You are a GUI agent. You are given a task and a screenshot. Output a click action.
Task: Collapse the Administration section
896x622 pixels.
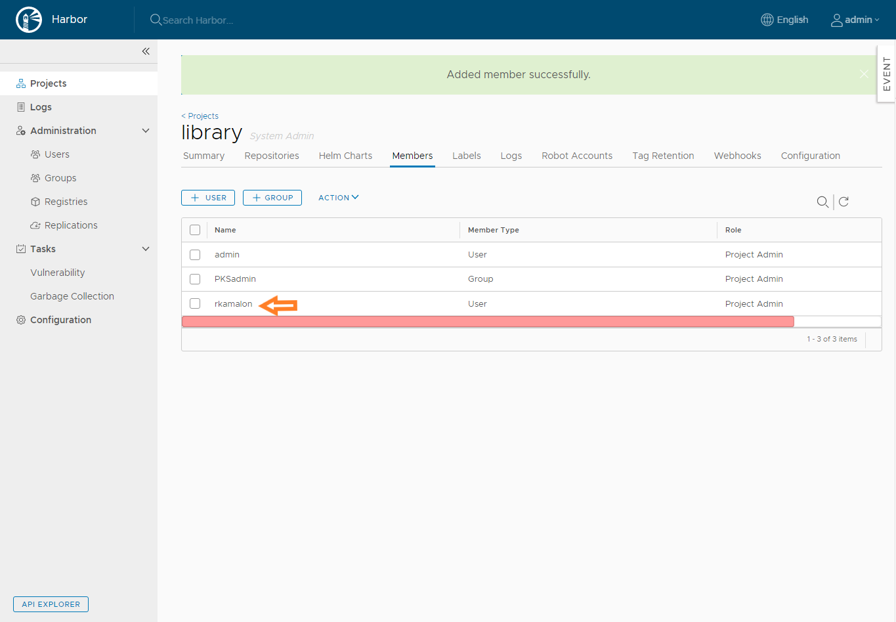[146, 131]
